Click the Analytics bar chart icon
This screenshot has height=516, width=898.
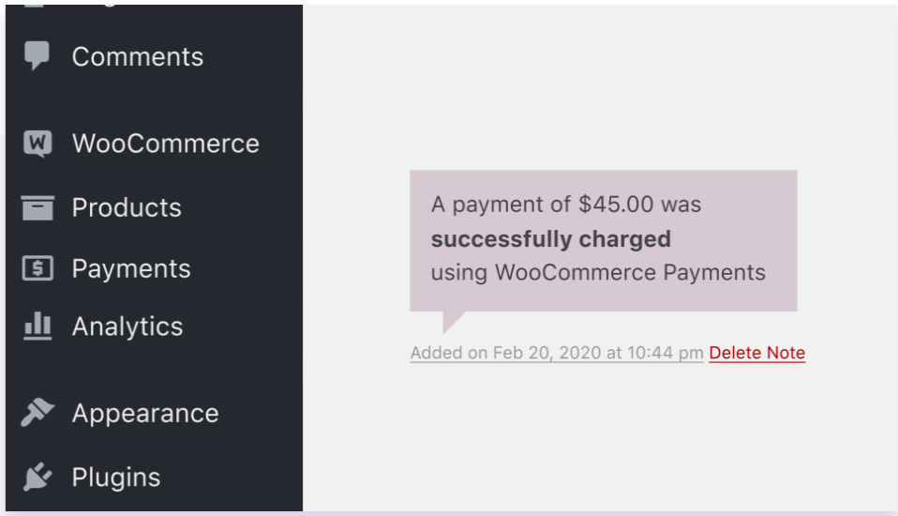[37, 326]
